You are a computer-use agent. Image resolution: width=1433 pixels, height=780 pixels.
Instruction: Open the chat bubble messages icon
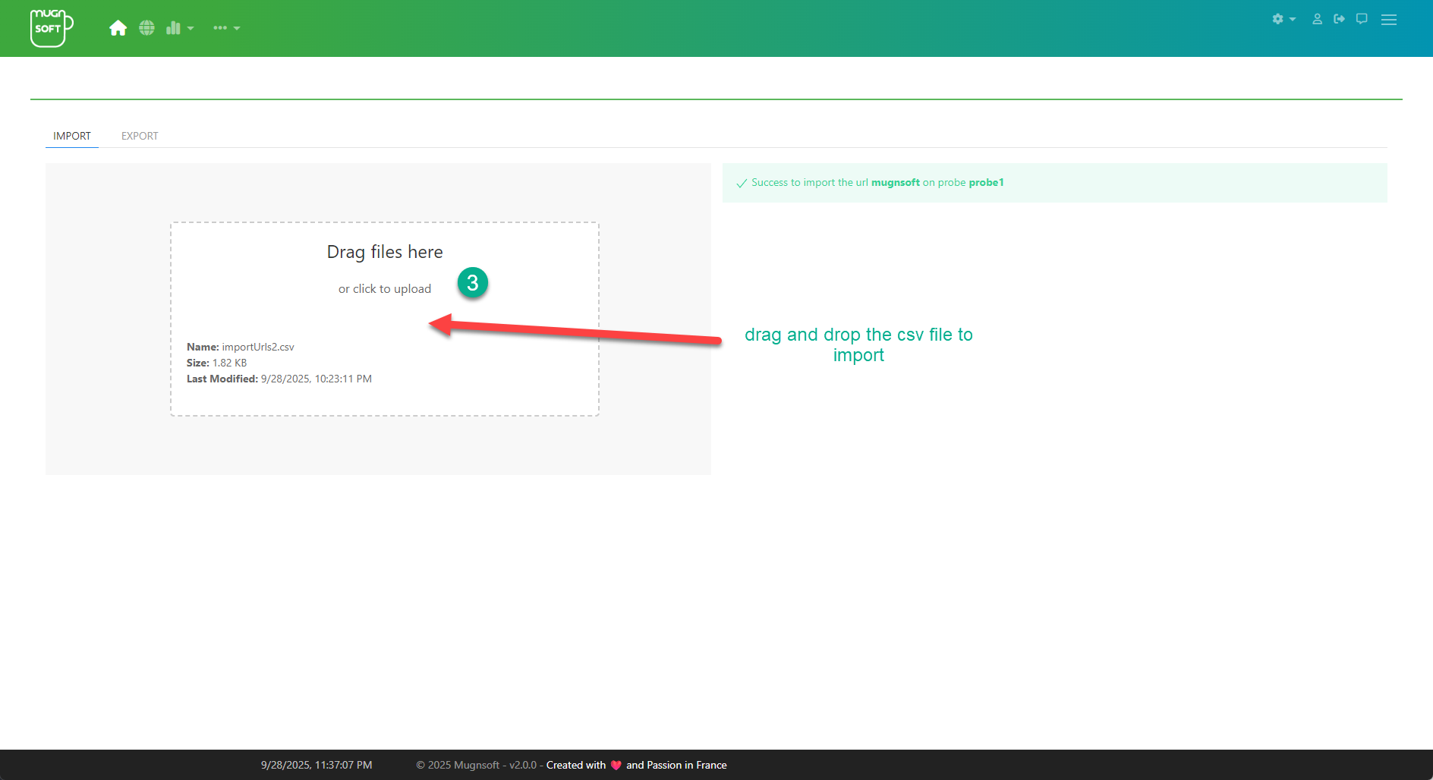[1362, 19]
